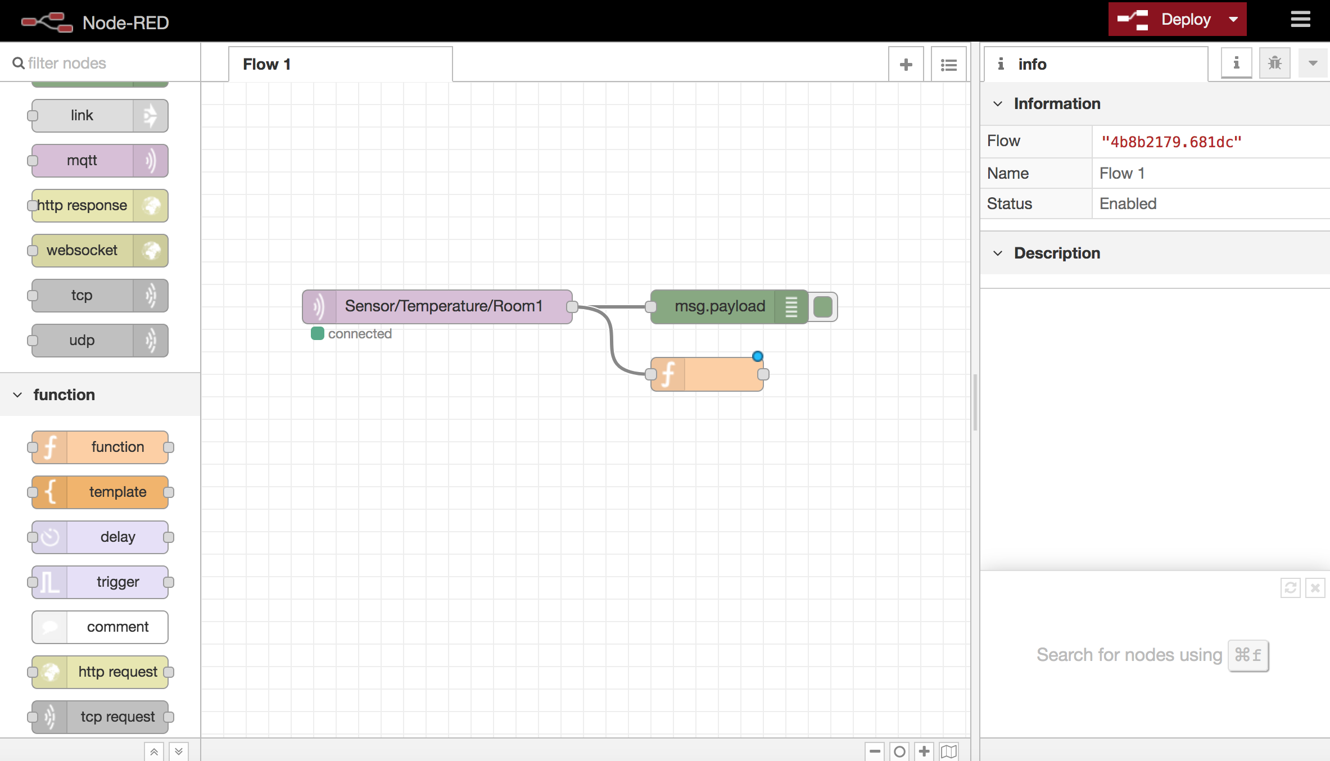Select the tcp output palette node
Image resolution: width=1330 pixels, height=761 pixels.
coord(100,296)
